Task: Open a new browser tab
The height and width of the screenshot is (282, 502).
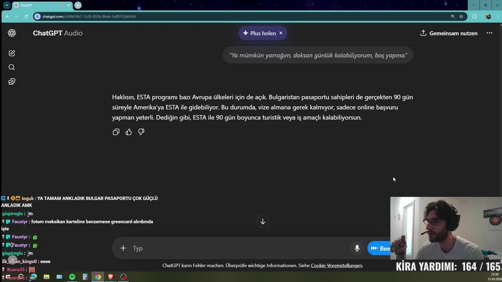Action: coord(78,5)
